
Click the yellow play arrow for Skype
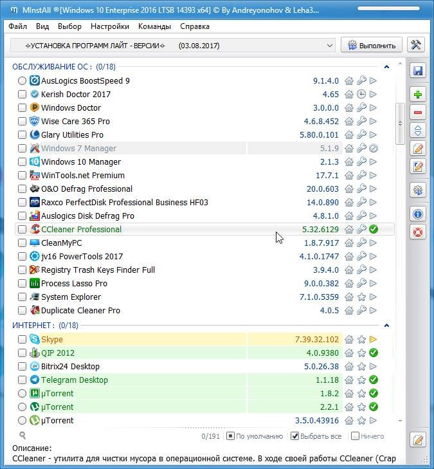[373, 339]
